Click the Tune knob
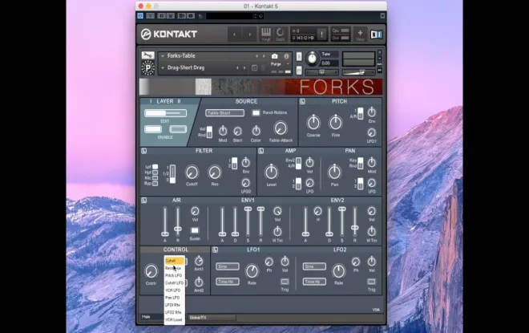 [x=312, y=59]
